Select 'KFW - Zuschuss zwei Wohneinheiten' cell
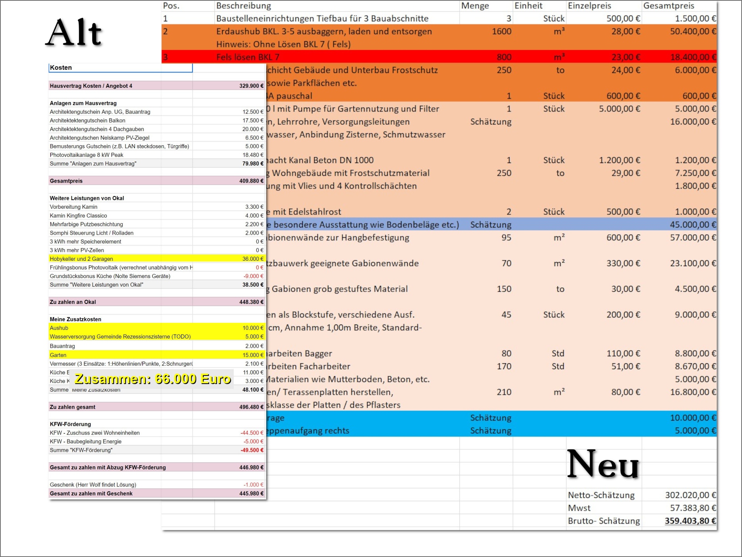 (x=95, y=433)
